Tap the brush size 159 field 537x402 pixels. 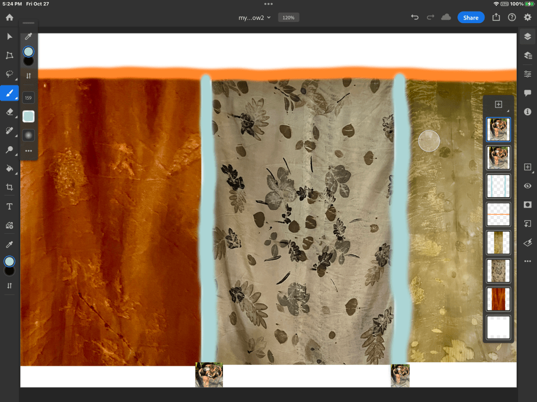[29, 97]
